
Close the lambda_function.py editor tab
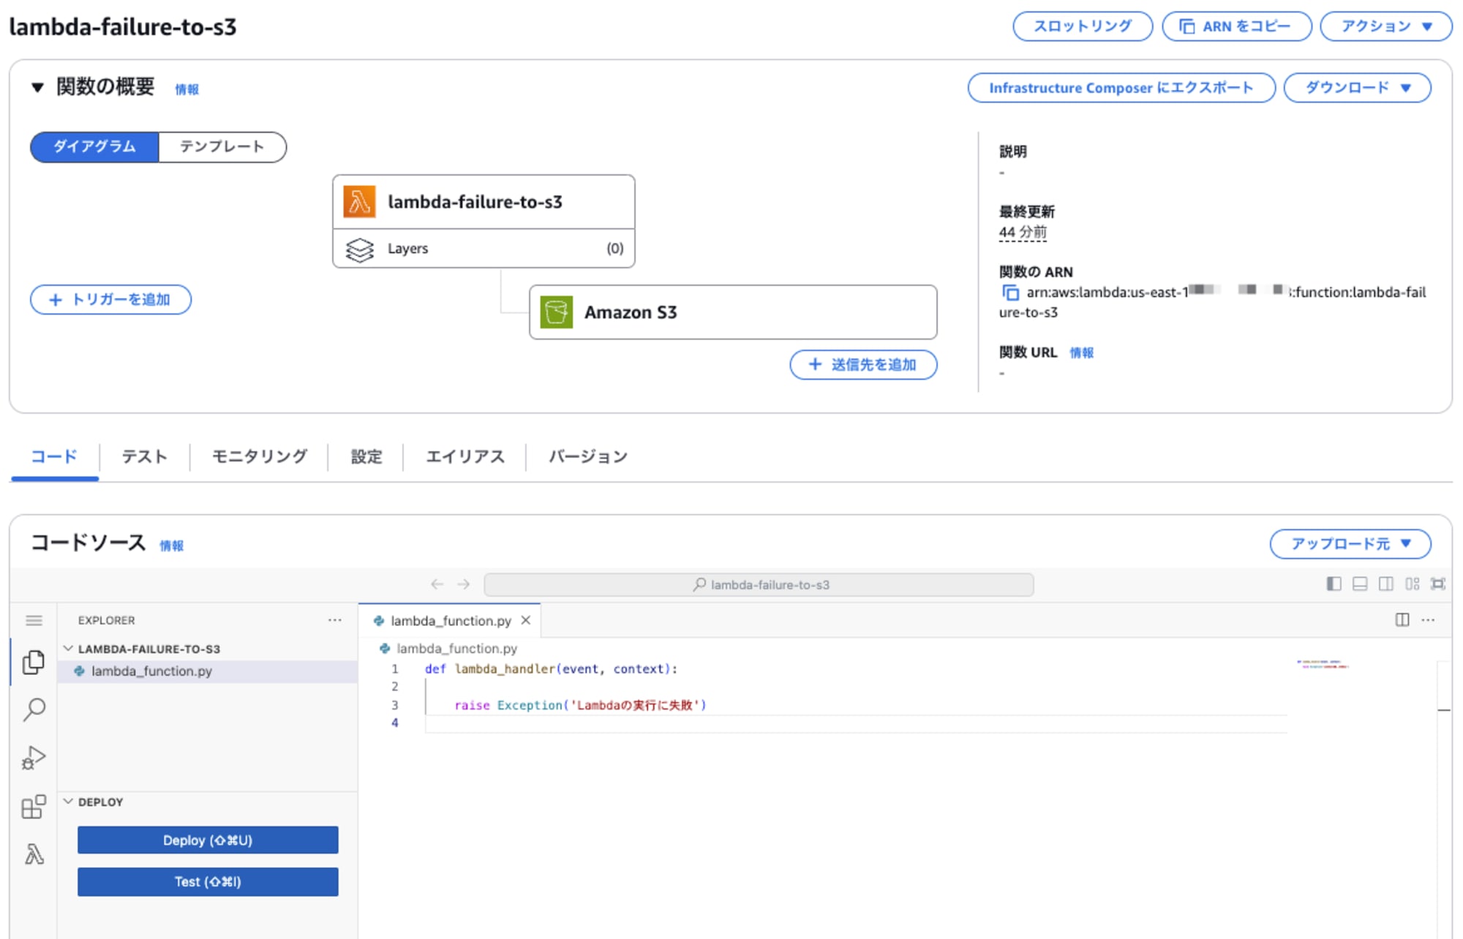[x=525, y=620]
